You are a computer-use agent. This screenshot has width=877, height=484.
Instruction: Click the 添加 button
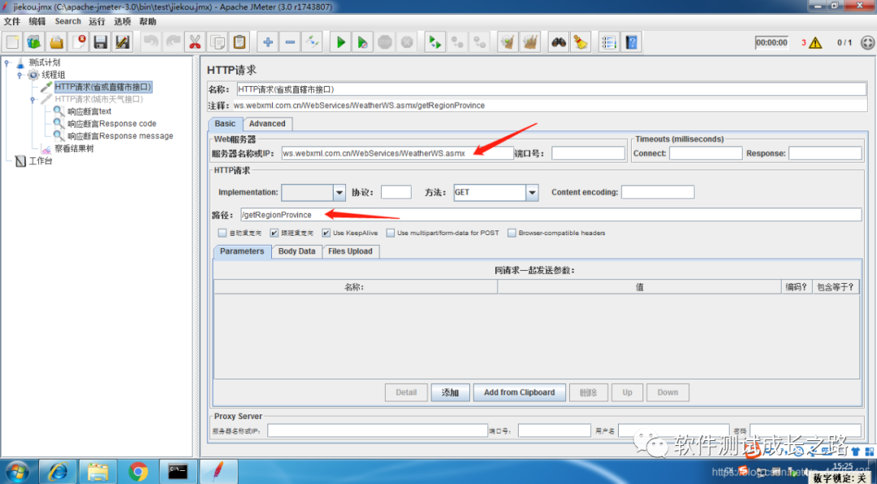(x=450, y=392)
